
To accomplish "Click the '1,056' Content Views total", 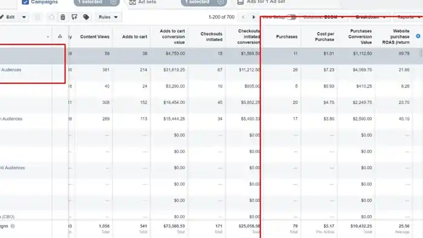I will 104,226.
